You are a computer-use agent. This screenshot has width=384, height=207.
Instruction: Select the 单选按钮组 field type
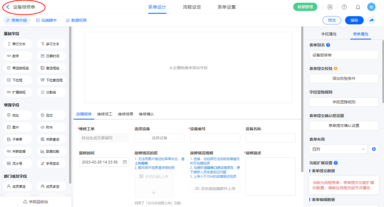click(18, 68)
